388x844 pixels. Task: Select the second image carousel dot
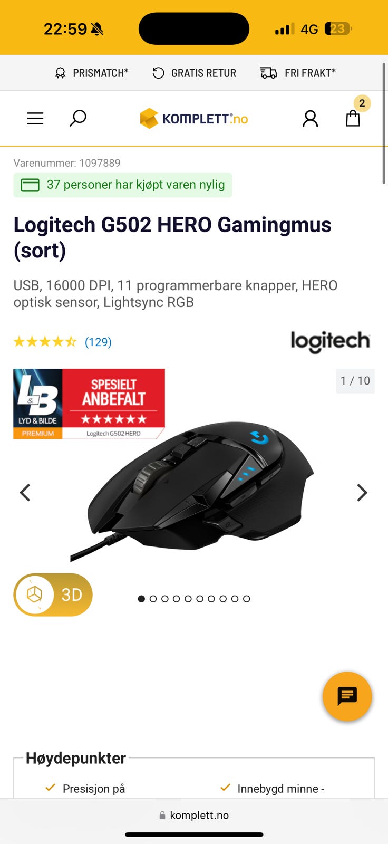[x=153, y=599]
